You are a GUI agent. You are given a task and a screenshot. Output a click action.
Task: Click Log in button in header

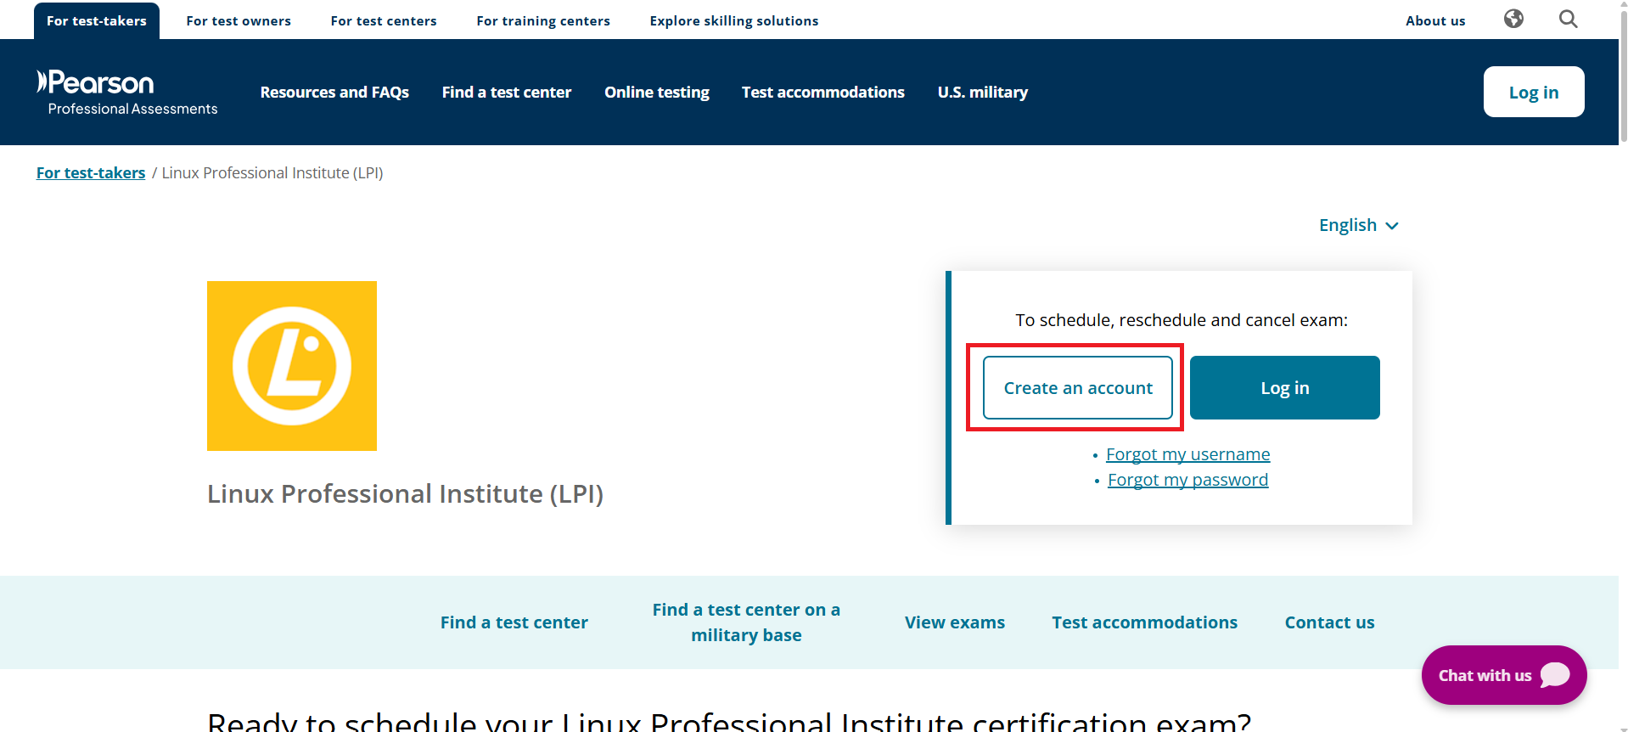pos(1533,92)
